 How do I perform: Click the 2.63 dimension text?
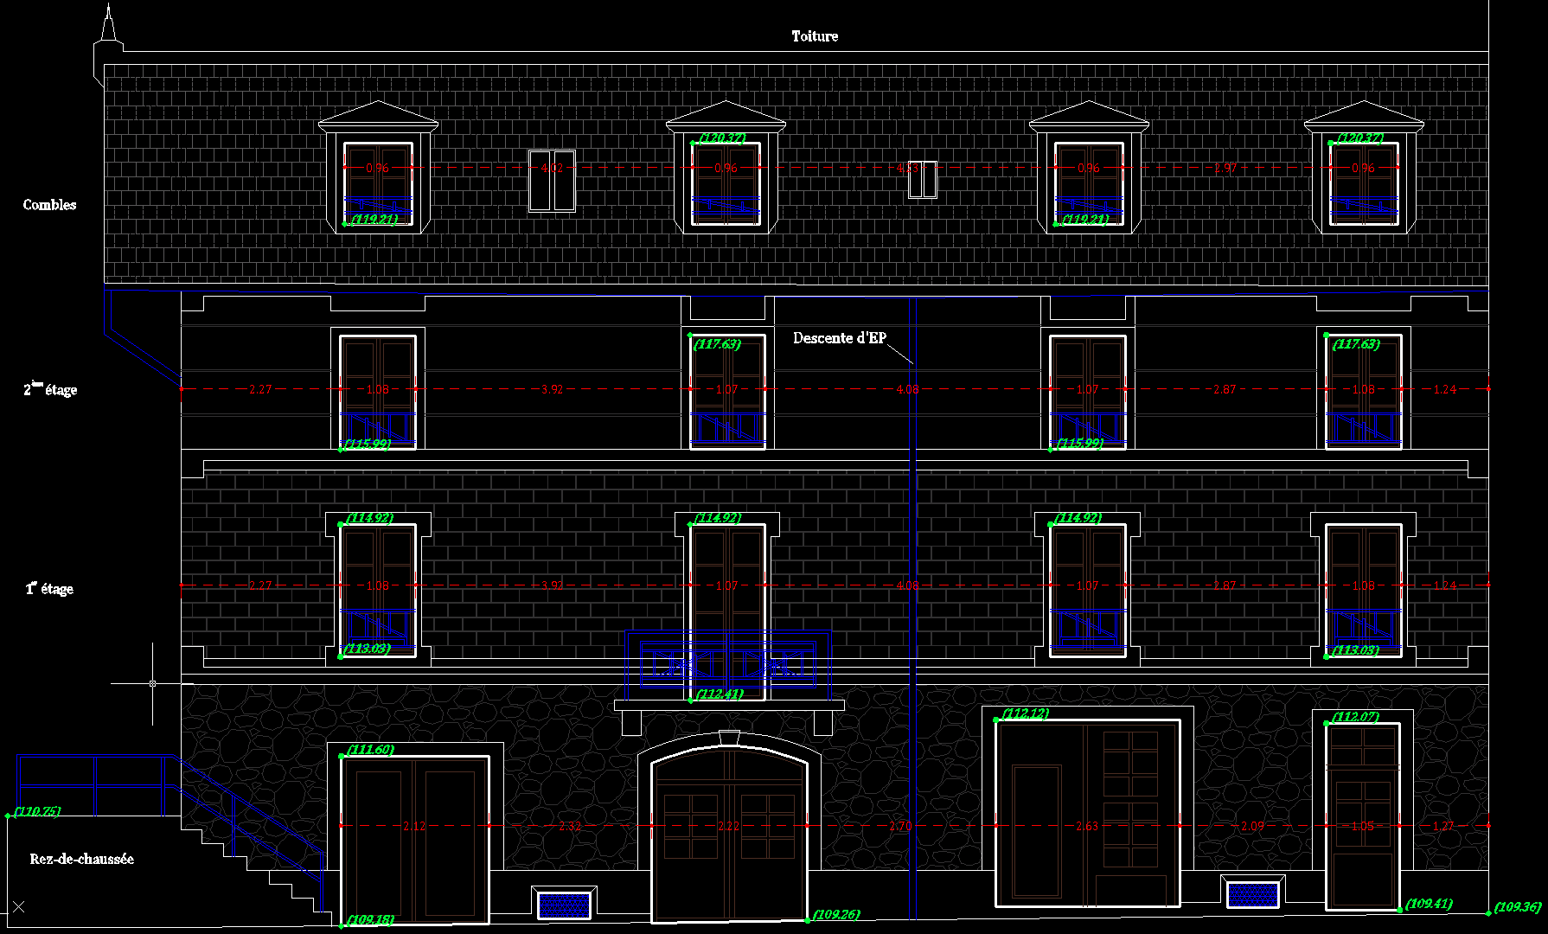1087,826
